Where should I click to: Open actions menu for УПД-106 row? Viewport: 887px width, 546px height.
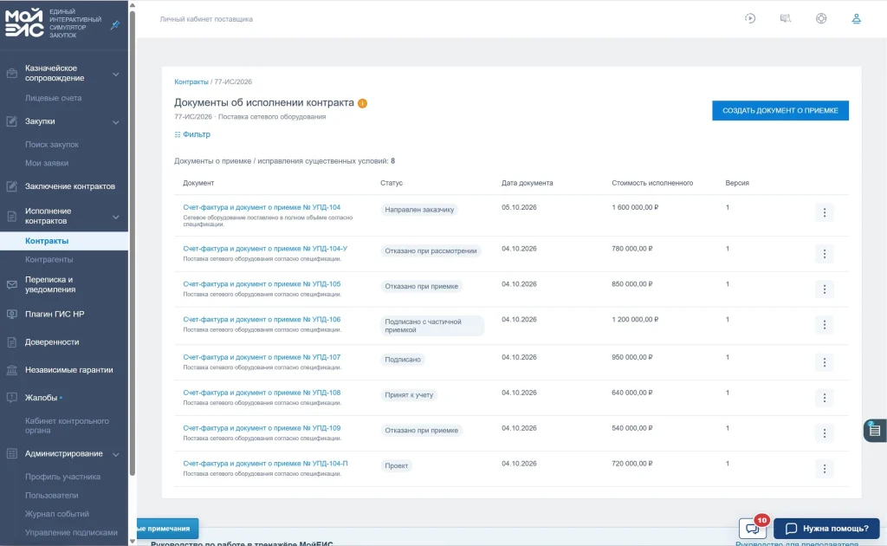coord(825,325)
